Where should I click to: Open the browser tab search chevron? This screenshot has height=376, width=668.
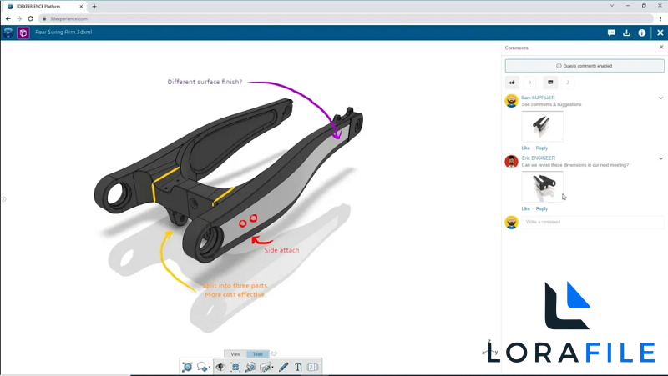click(612, 6)
